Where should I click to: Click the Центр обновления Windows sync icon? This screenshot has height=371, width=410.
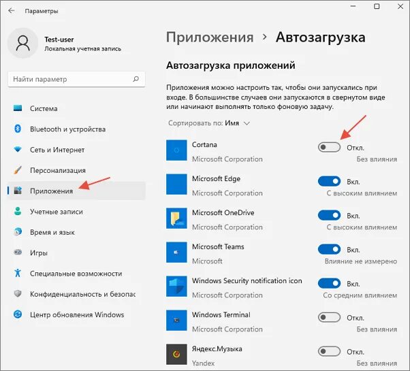(x=18, y=314)
